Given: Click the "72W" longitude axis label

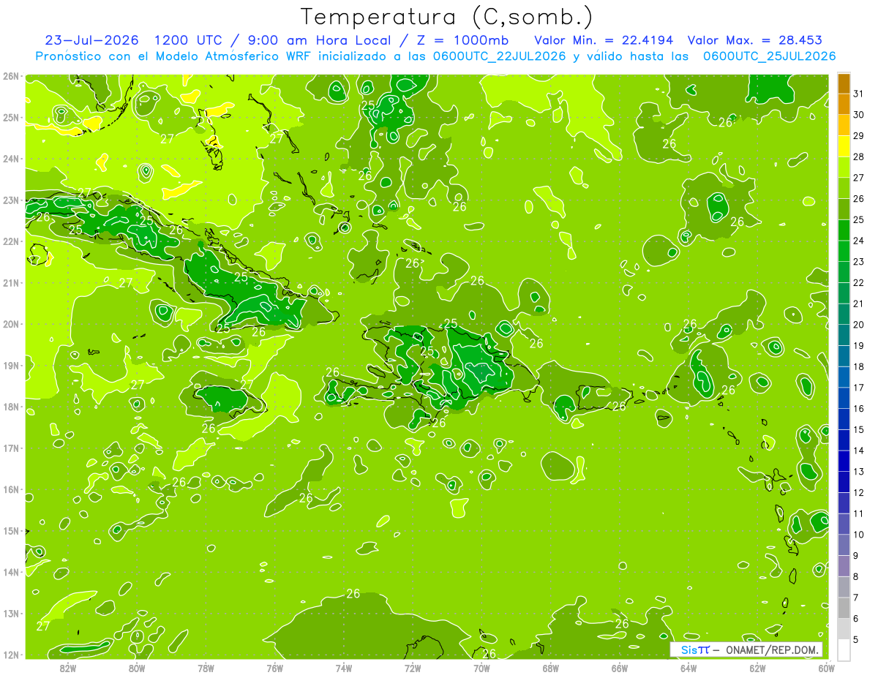Looking at the screenshot, I should [413, 668].
